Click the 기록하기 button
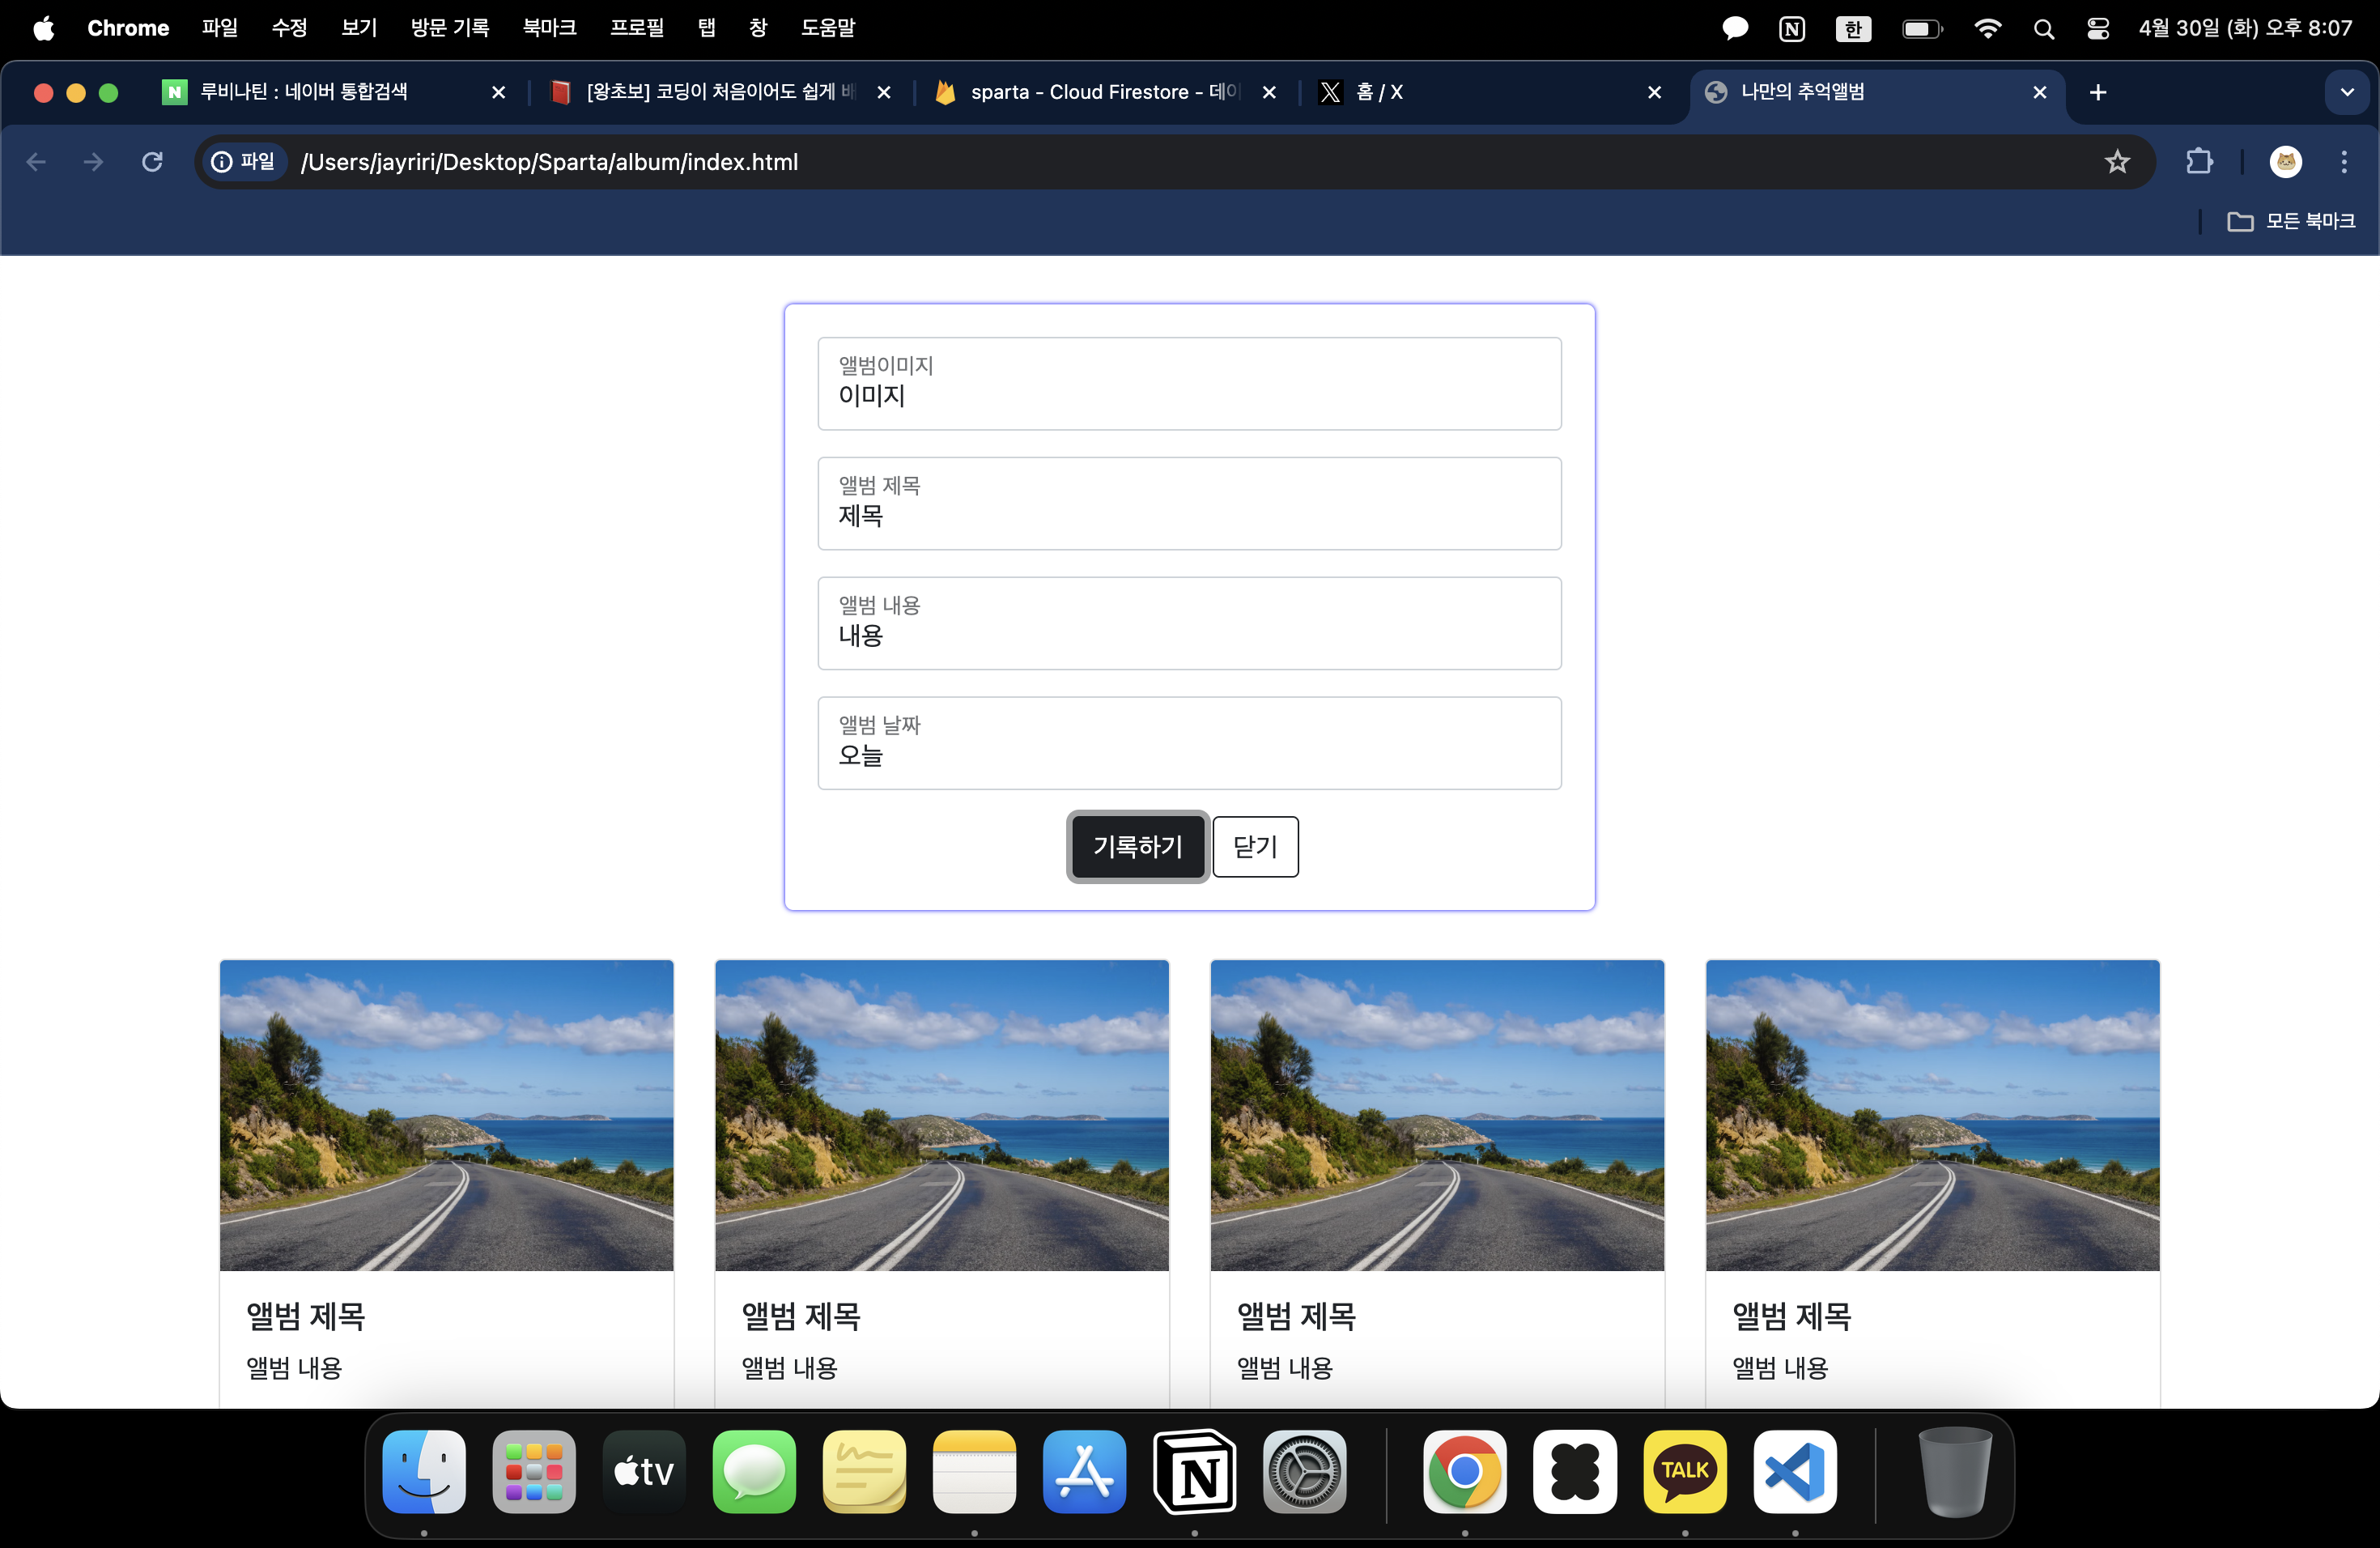Viewport: 2380px width, 1548px height. [1138, 847]
